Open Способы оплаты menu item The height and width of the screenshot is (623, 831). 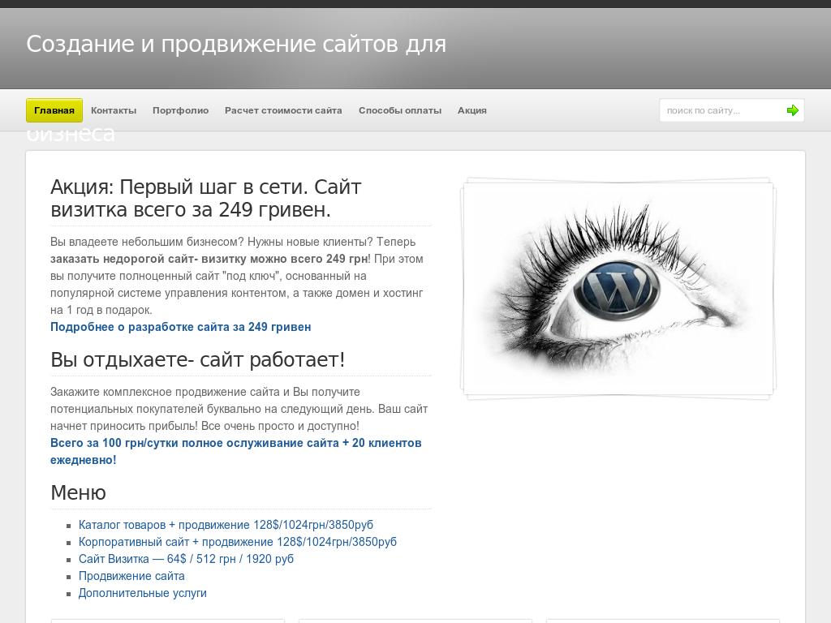[400, 110]
